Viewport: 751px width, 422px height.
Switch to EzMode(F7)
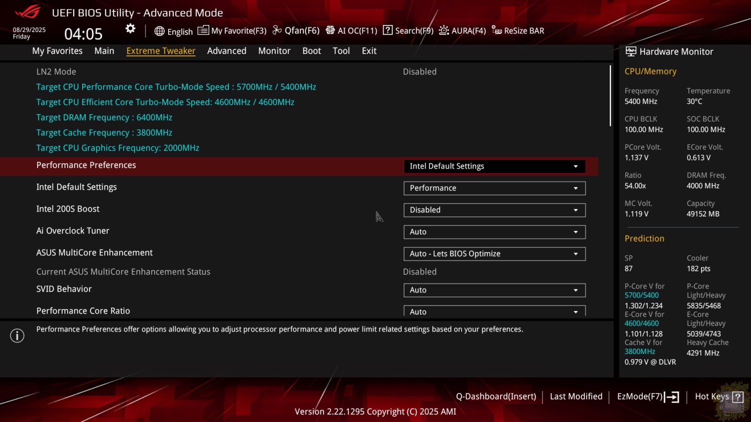[647, 396]
